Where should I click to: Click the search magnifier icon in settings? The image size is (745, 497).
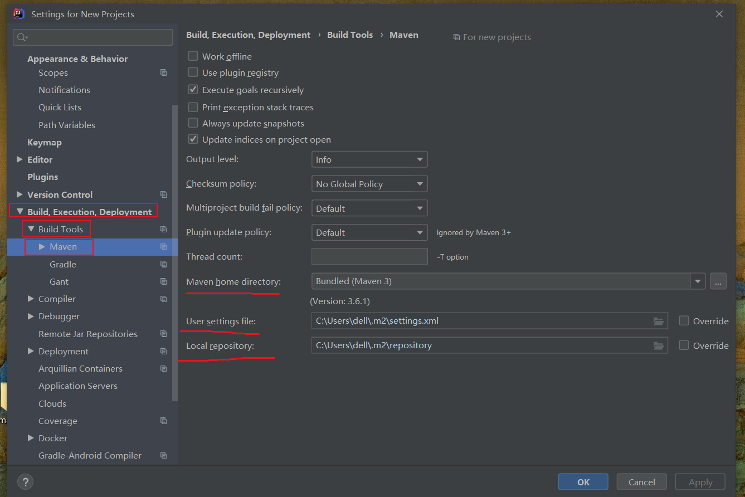pyautogui.click(x=22, y=37)
